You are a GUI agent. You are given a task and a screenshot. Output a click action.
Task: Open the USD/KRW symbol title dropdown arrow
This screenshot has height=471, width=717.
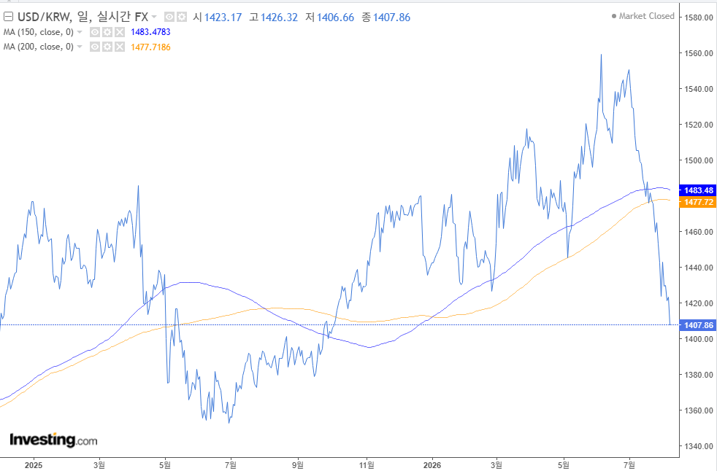tap(154, 17)
